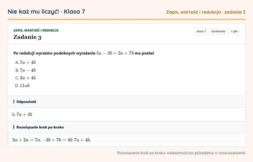Click the answer 'A. 7a + 4b' under Odpowiedź
The width and height of the screenshot is (253, 162).
[22, 114]
